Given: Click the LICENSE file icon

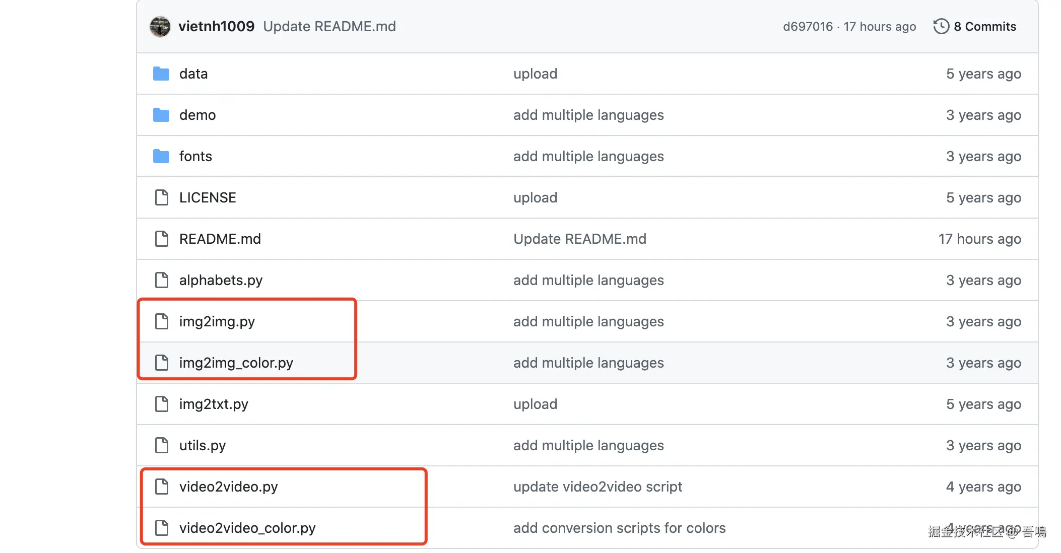Looking at the screenshot, I should click(x=161, y=197).
